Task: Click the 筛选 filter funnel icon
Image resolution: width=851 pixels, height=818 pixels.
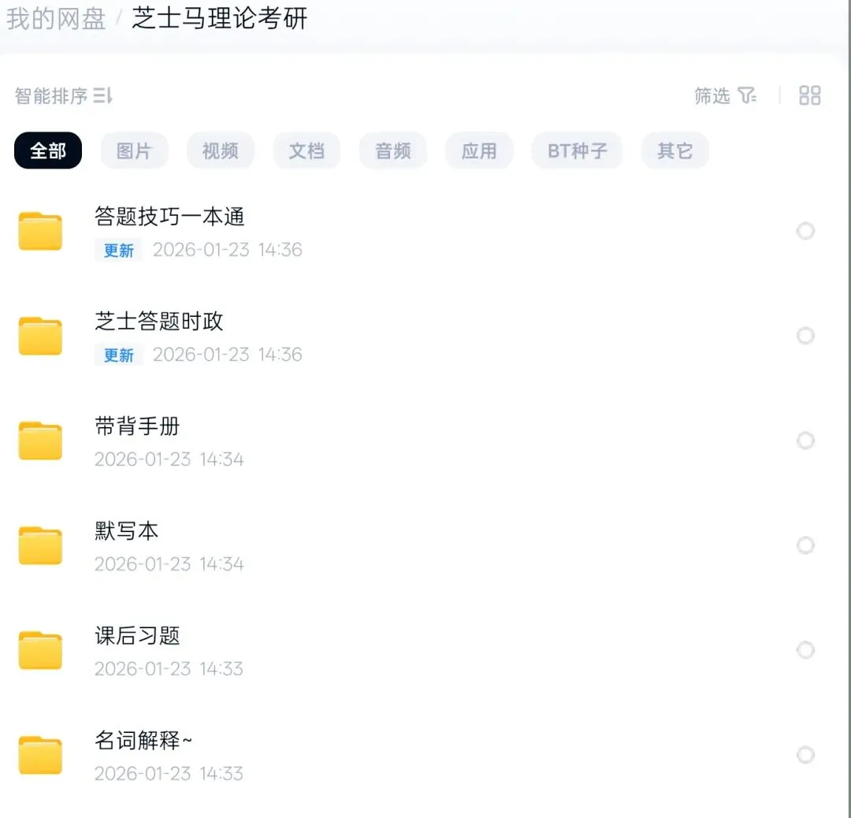Action: click(747, 95)
